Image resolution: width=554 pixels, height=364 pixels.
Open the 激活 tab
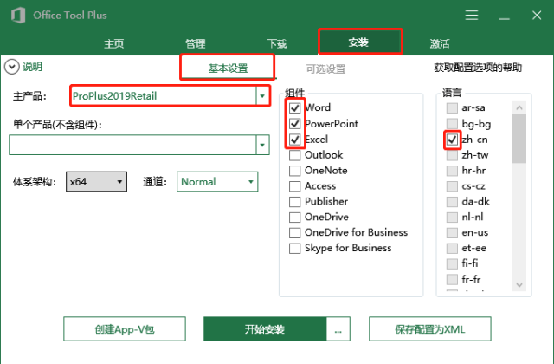pos(440,43)
